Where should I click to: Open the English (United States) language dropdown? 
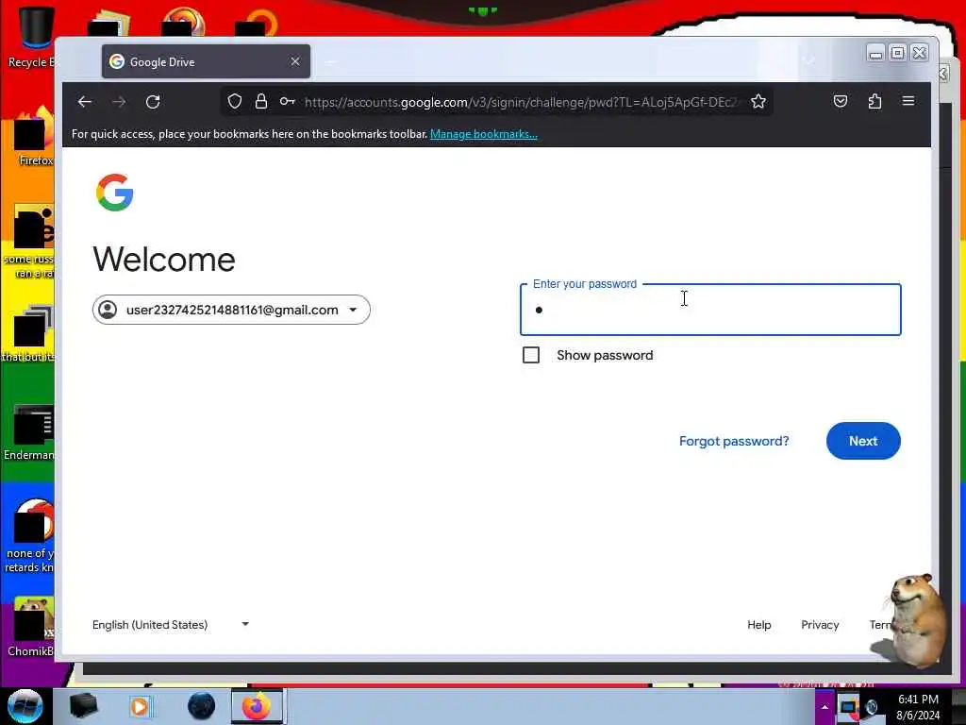click(x=171, y=625)
